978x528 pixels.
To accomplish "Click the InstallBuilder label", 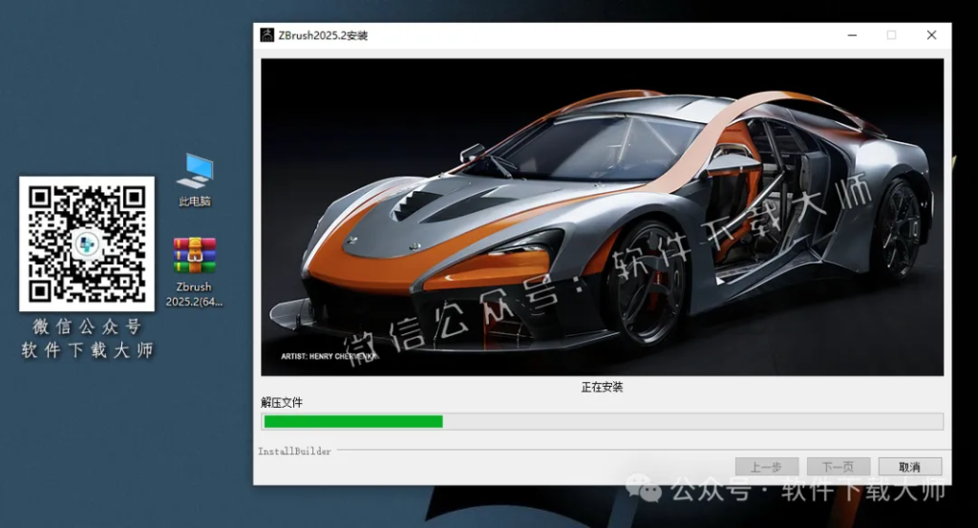I will point(294,451).
